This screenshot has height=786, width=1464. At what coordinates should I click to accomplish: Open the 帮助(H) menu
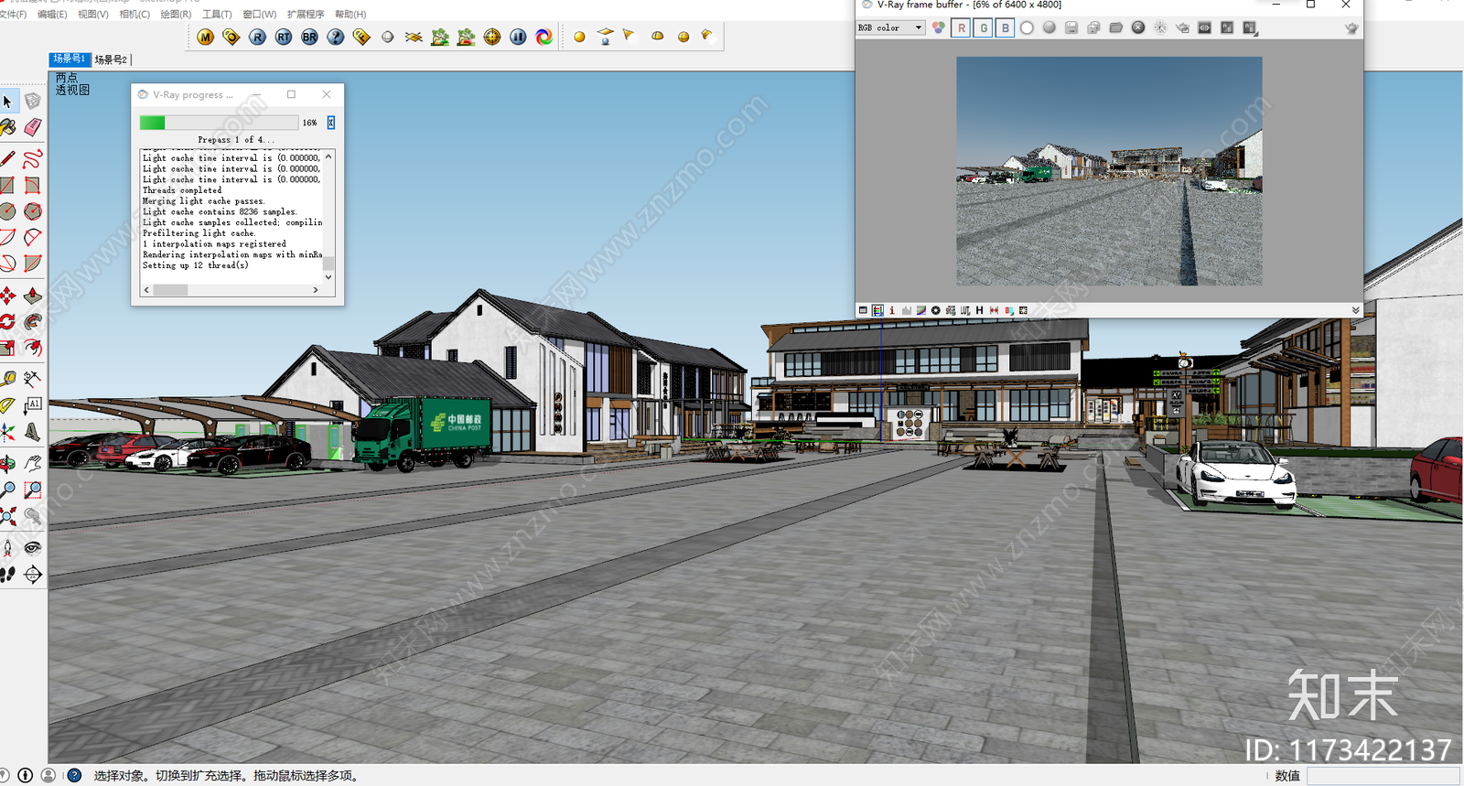point(350,14)
